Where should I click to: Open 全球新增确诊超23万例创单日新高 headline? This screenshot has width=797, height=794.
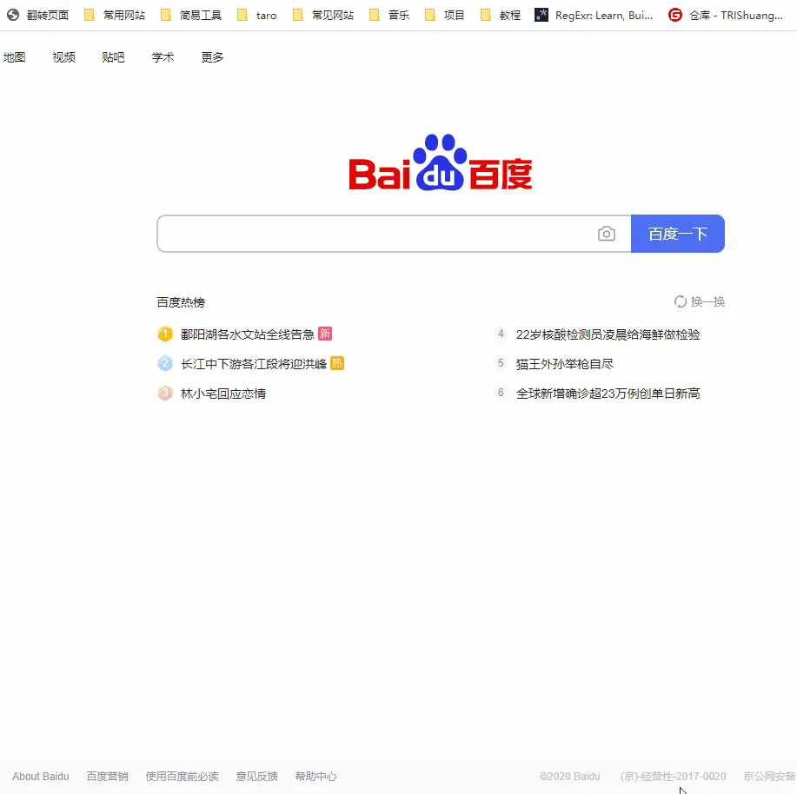tap(608, 394)
